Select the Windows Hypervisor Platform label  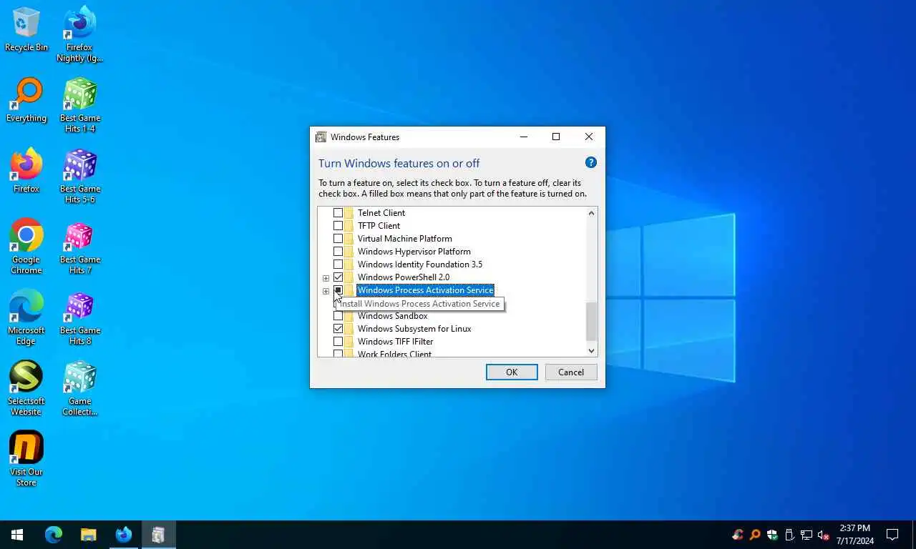[414, 252]
